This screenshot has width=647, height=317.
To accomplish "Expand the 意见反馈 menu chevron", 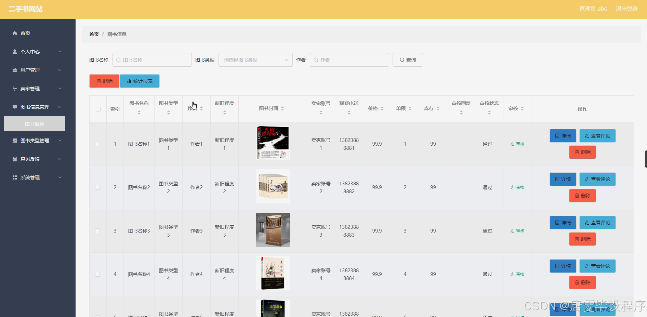I will pyautogui.click(x=60, y=159).
